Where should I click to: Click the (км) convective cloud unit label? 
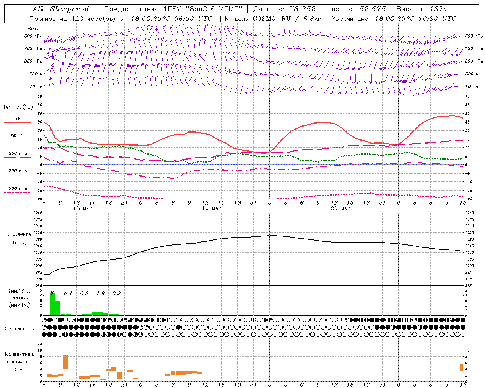pyautogui.click(x=19, y=369)
